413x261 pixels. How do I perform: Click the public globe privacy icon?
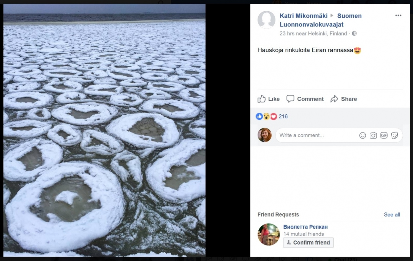click(354, 34)
